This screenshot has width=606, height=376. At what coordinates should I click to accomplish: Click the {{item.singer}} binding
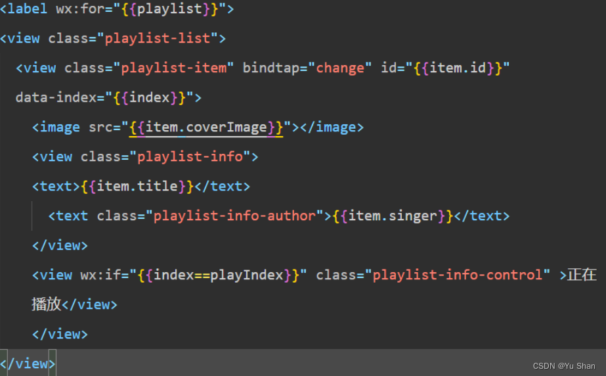[x=393, y=216]
